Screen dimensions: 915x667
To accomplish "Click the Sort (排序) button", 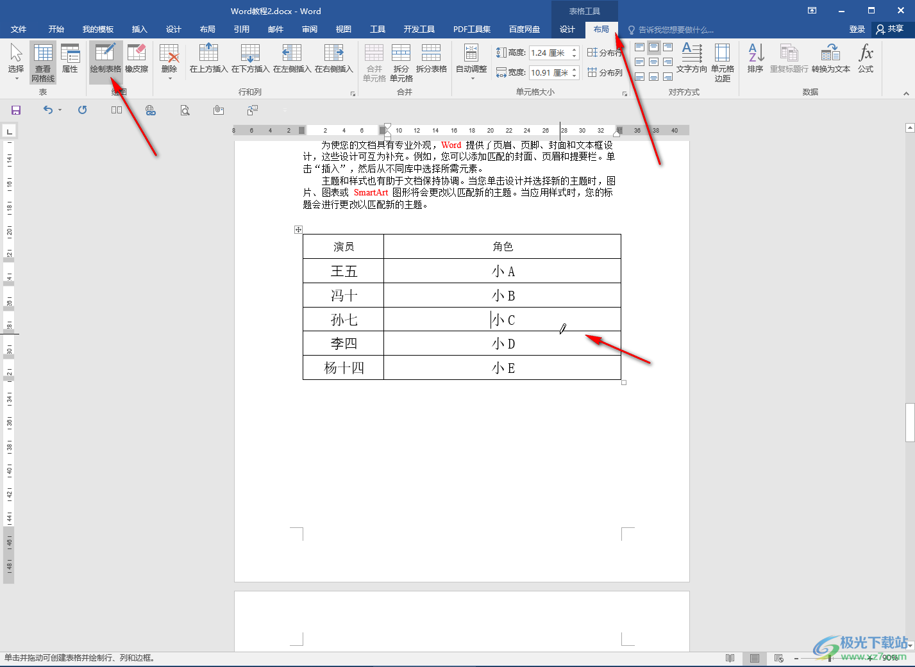I will point(755,59).
